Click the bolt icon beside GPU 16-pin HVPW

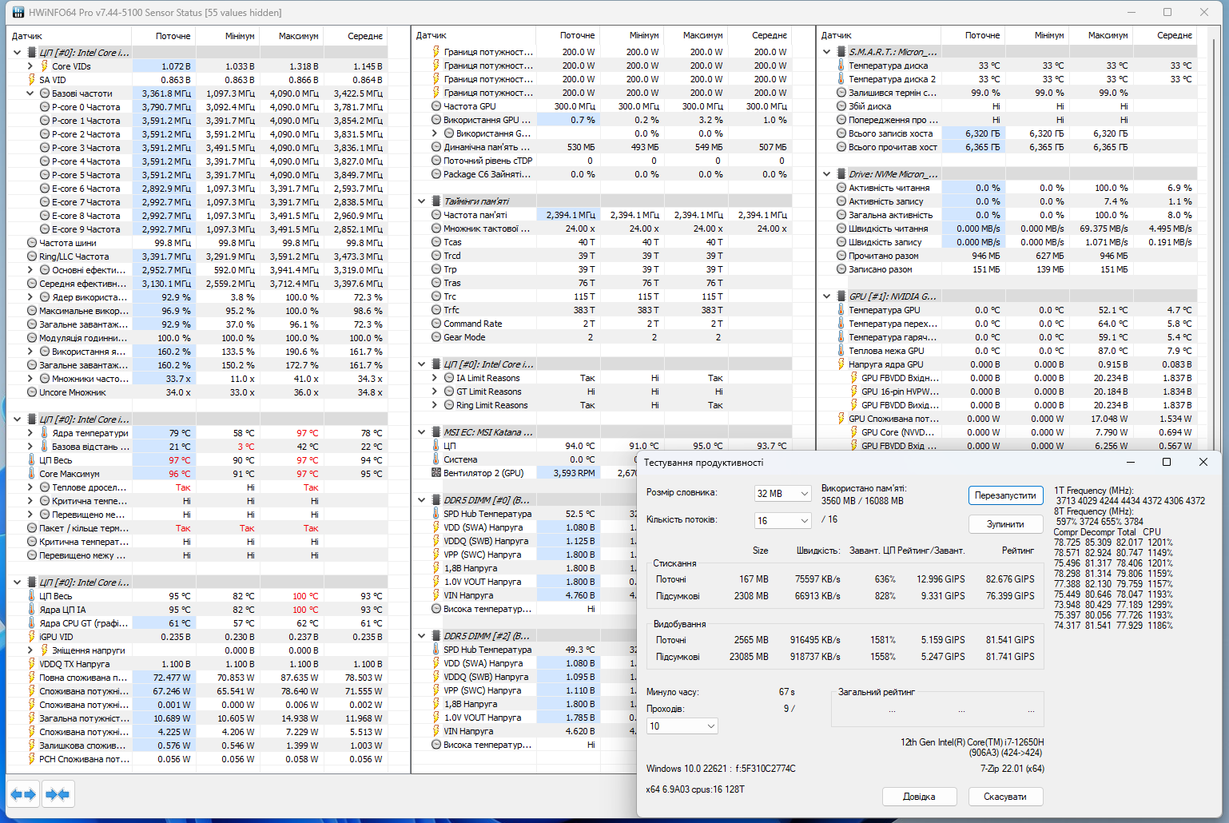point(853,392)
